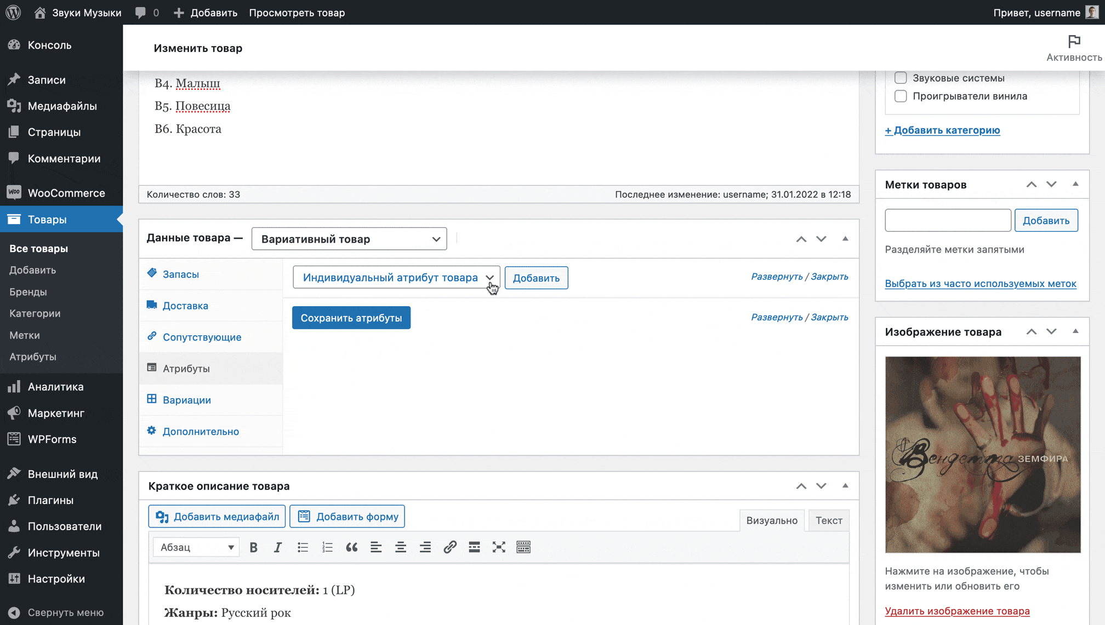This screenshot has width=1105, height=625.
Task: Toggle italic formatting in editor
Action: click(278, 547)
